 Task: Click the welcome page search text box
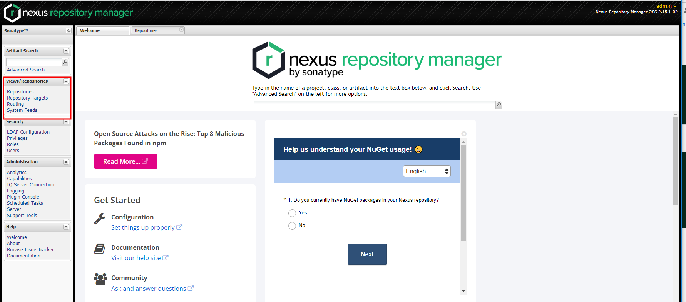tap(375, 105)
